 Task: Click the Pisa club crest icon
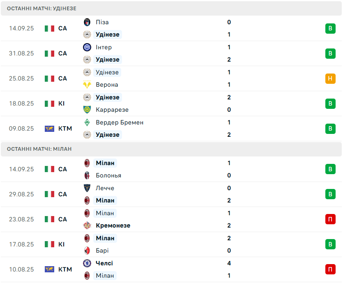click(x=87, y=22)
